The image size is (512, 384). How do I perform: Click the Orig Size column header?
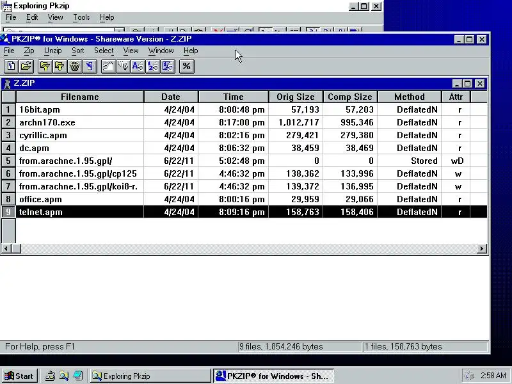(x=296, y=97)
